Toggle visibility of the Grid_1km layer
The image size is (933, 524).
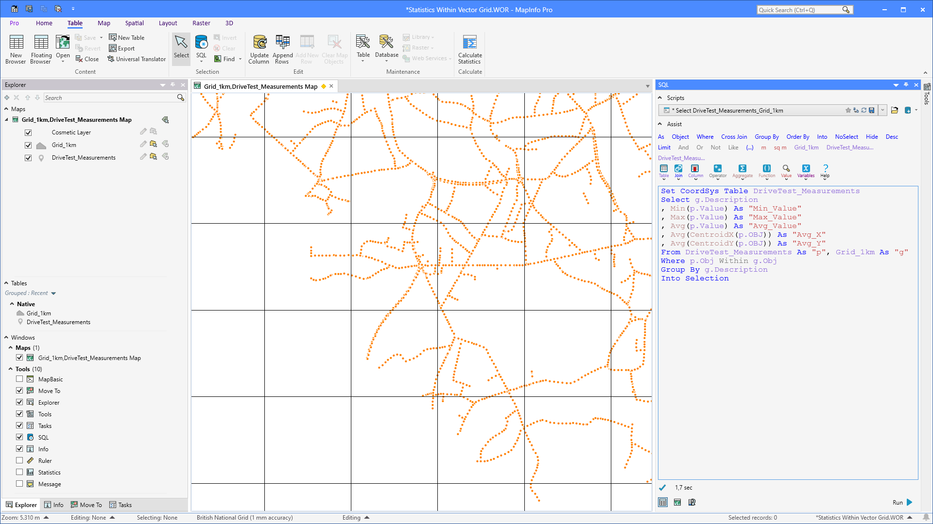(x=28, y=145)
